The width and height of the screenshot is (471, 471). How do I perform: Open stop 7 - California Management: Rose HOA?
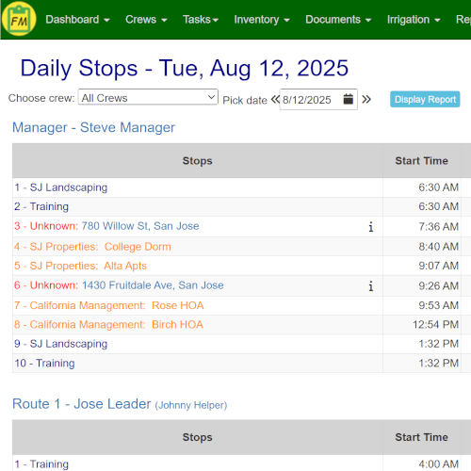(109, 305)
